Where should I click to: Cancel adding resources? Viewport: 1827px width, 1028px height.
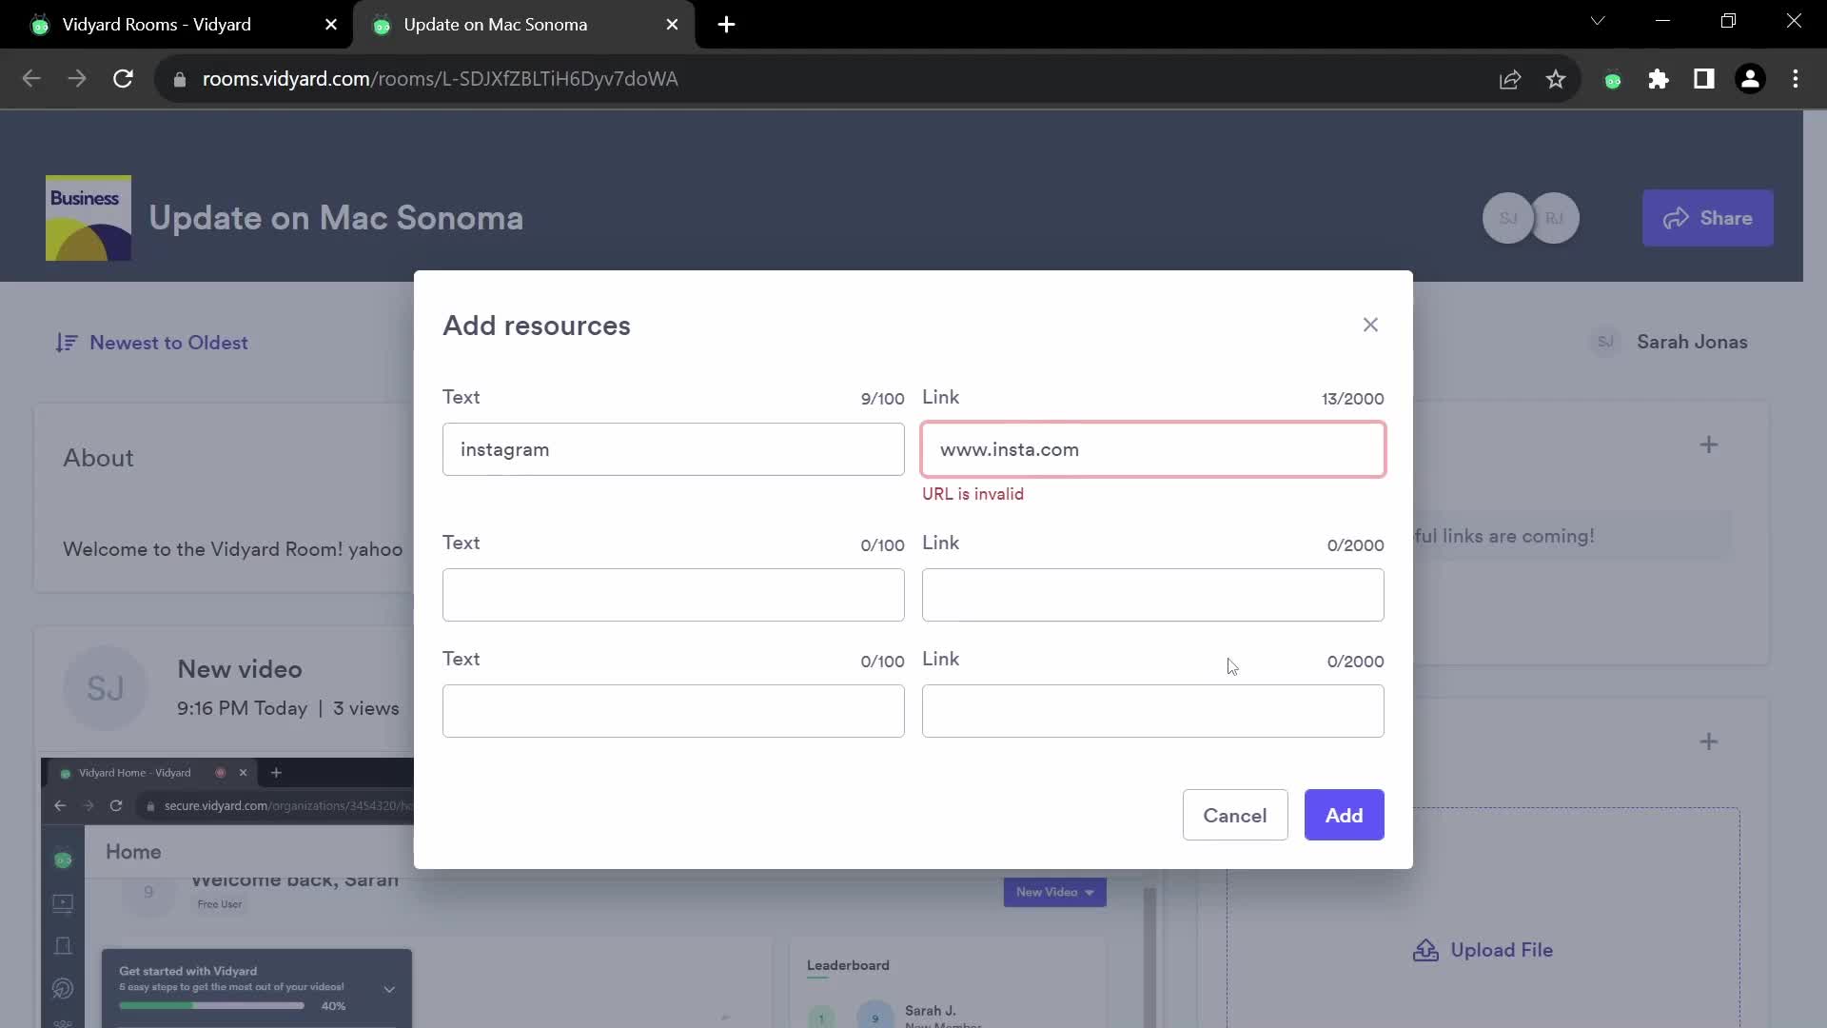pos(1234,816)
